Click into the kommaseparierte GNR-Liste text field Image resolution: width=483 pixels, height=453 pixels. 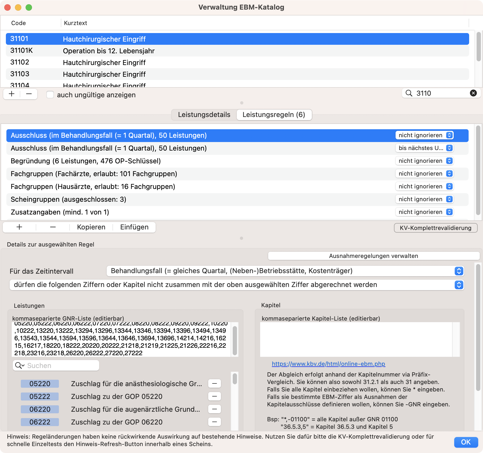tap(121, 339)
